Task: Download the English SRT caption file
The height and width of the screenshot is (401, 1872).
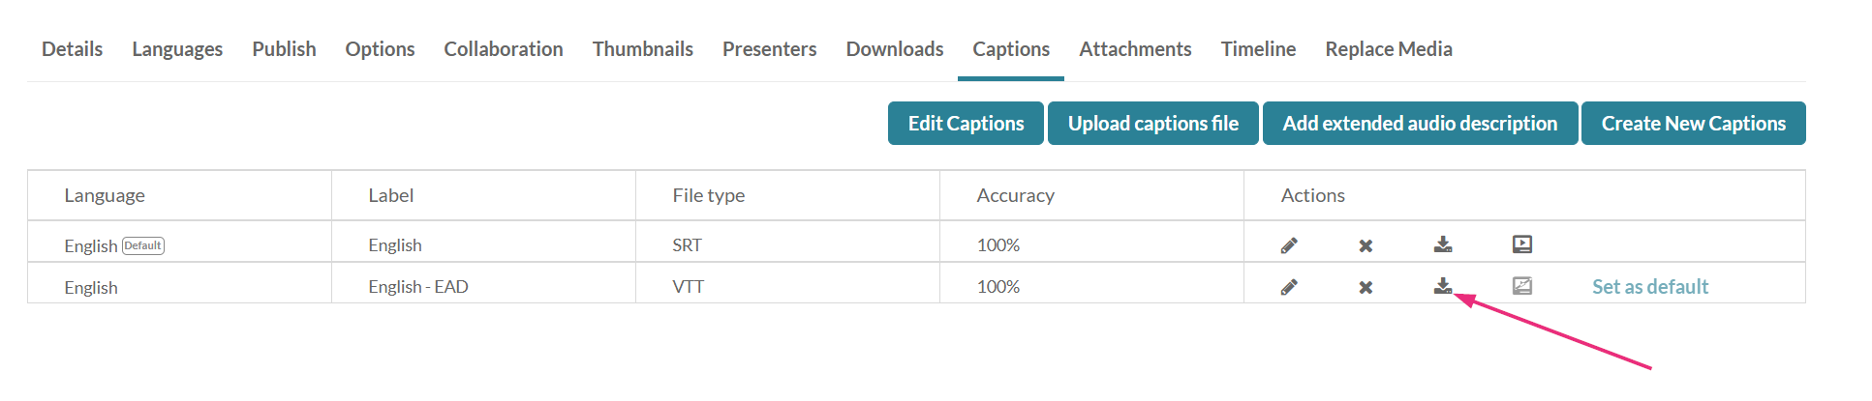Action: (x=1443, y=244)
